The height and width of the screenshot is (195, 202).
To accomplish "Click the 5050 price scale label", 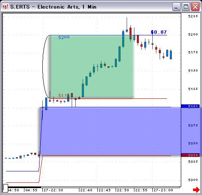I will pos(193,143).
